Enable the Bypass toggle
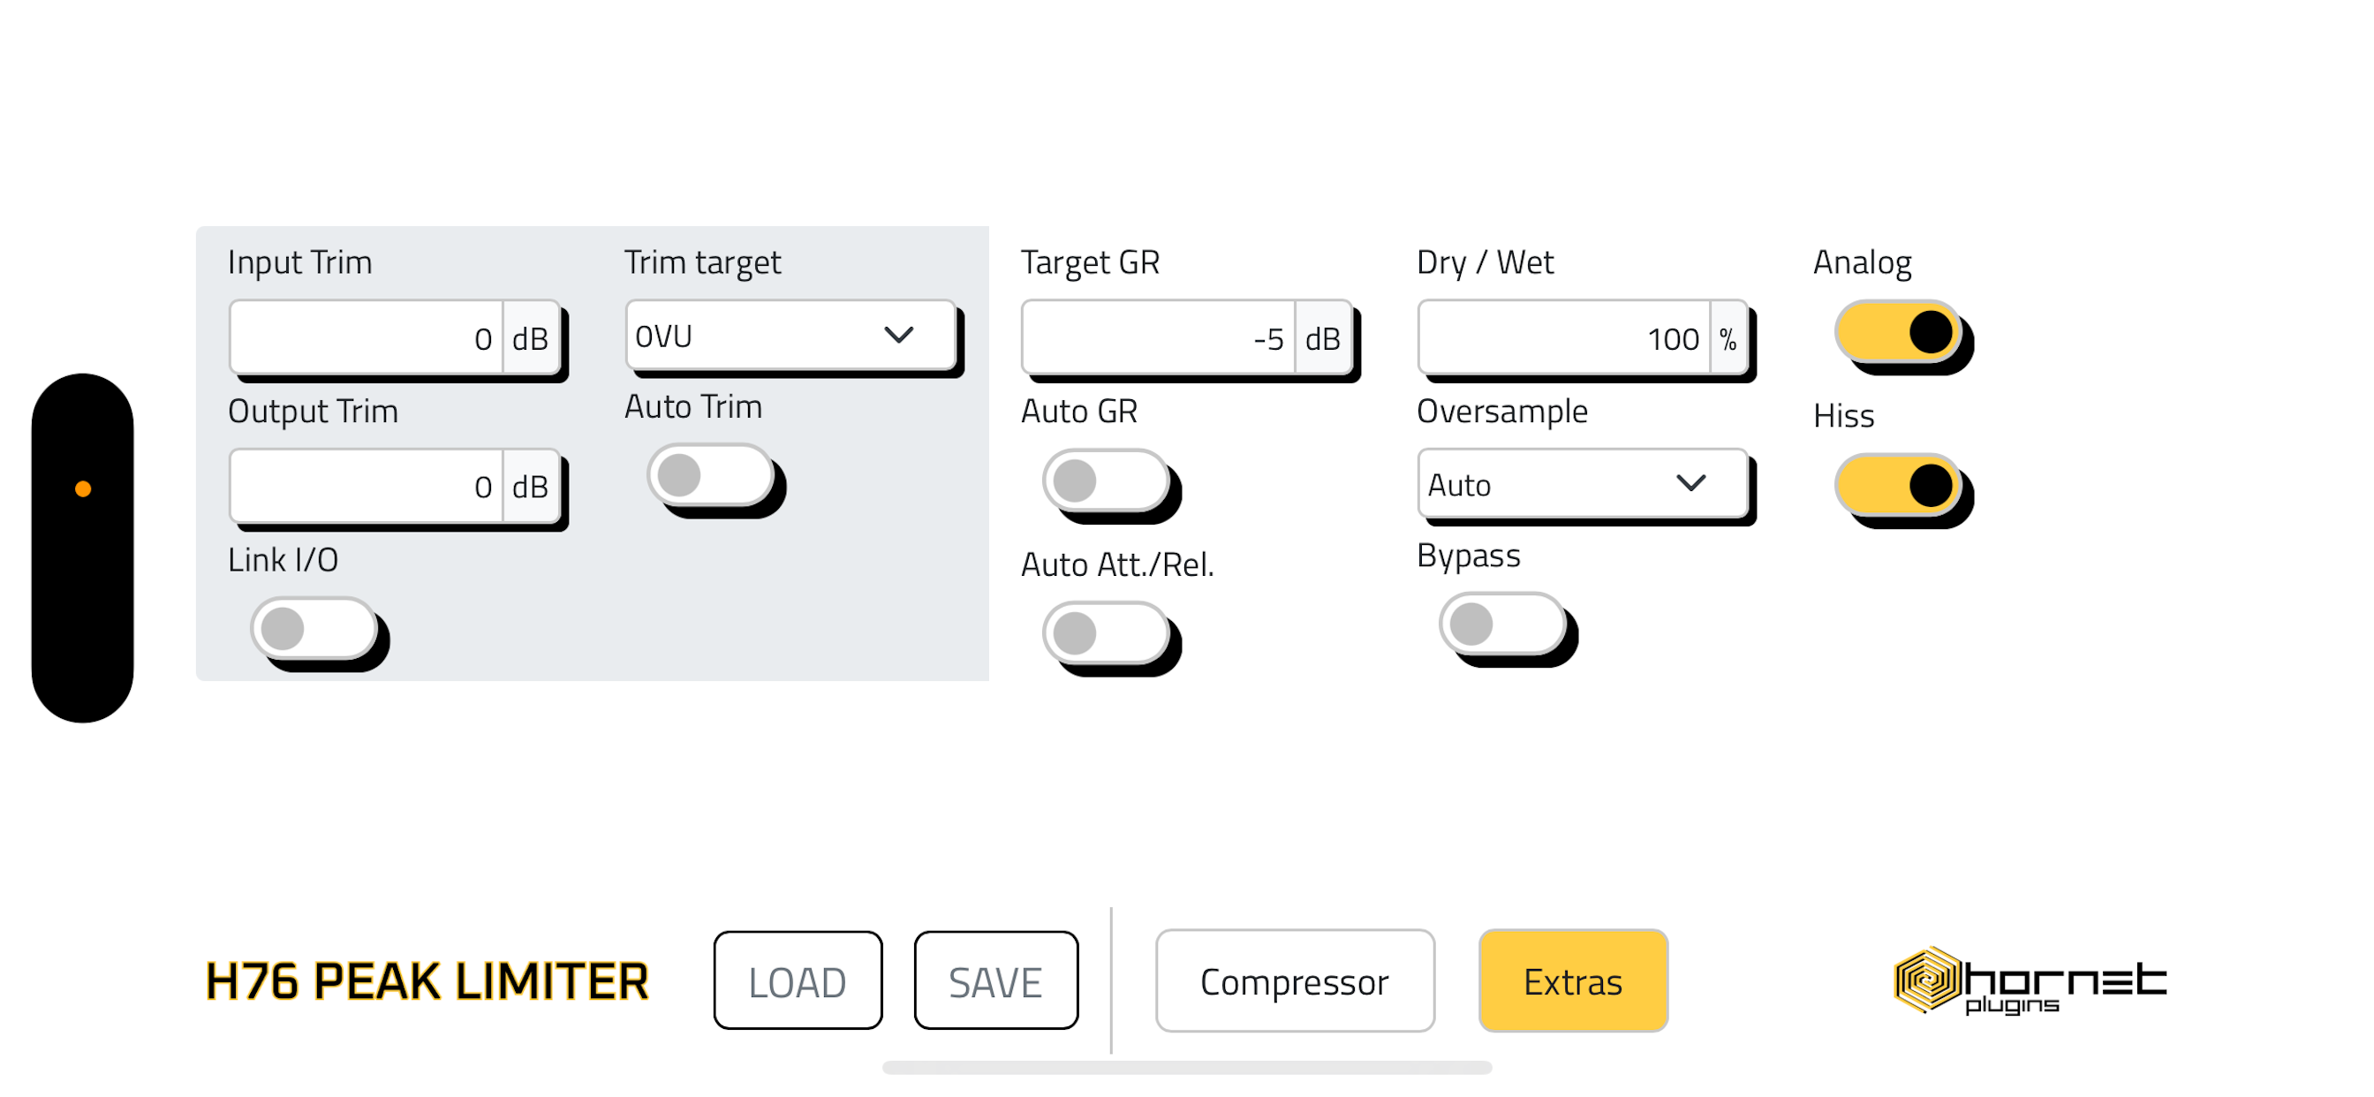Viewport: 2374px width, 1097px height. (x=1502, y=624)
